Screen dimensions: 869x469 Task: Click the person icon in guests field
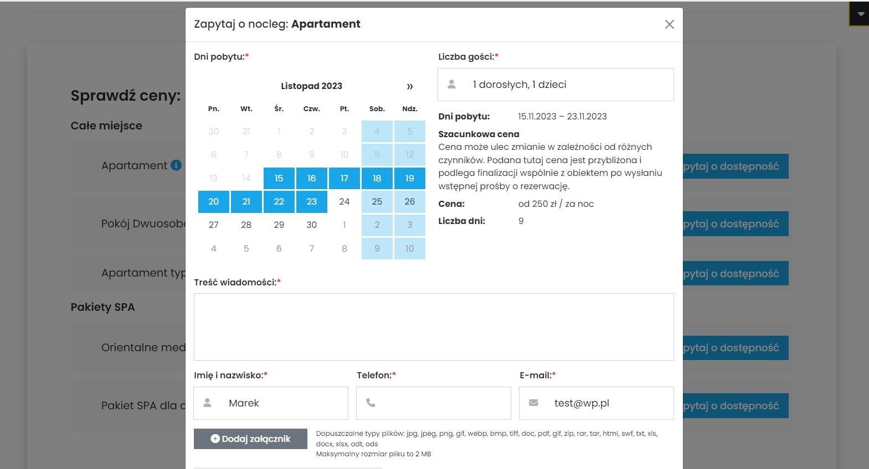point(452,84)
